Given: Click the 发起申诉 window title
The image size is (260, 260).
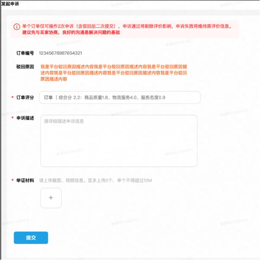Looking at the screenshot, I should (x=10, y=4).
